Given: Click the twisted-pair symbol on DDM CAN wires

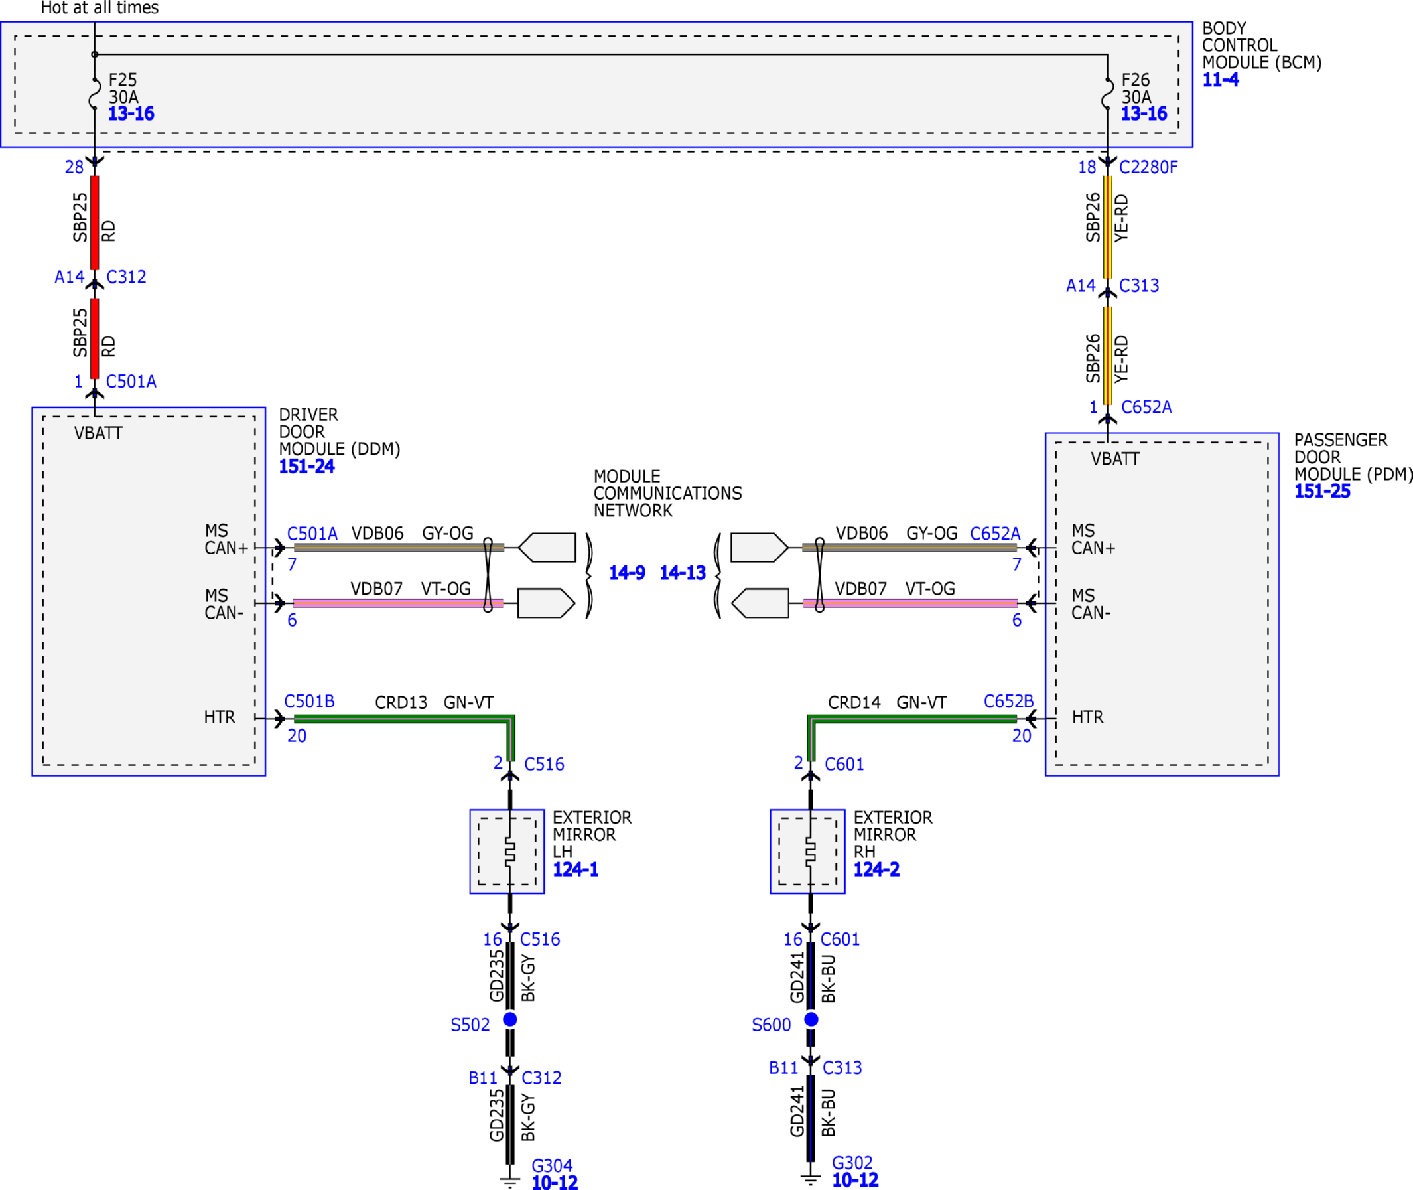Looking at the screenshot, I should click(488, 575).
